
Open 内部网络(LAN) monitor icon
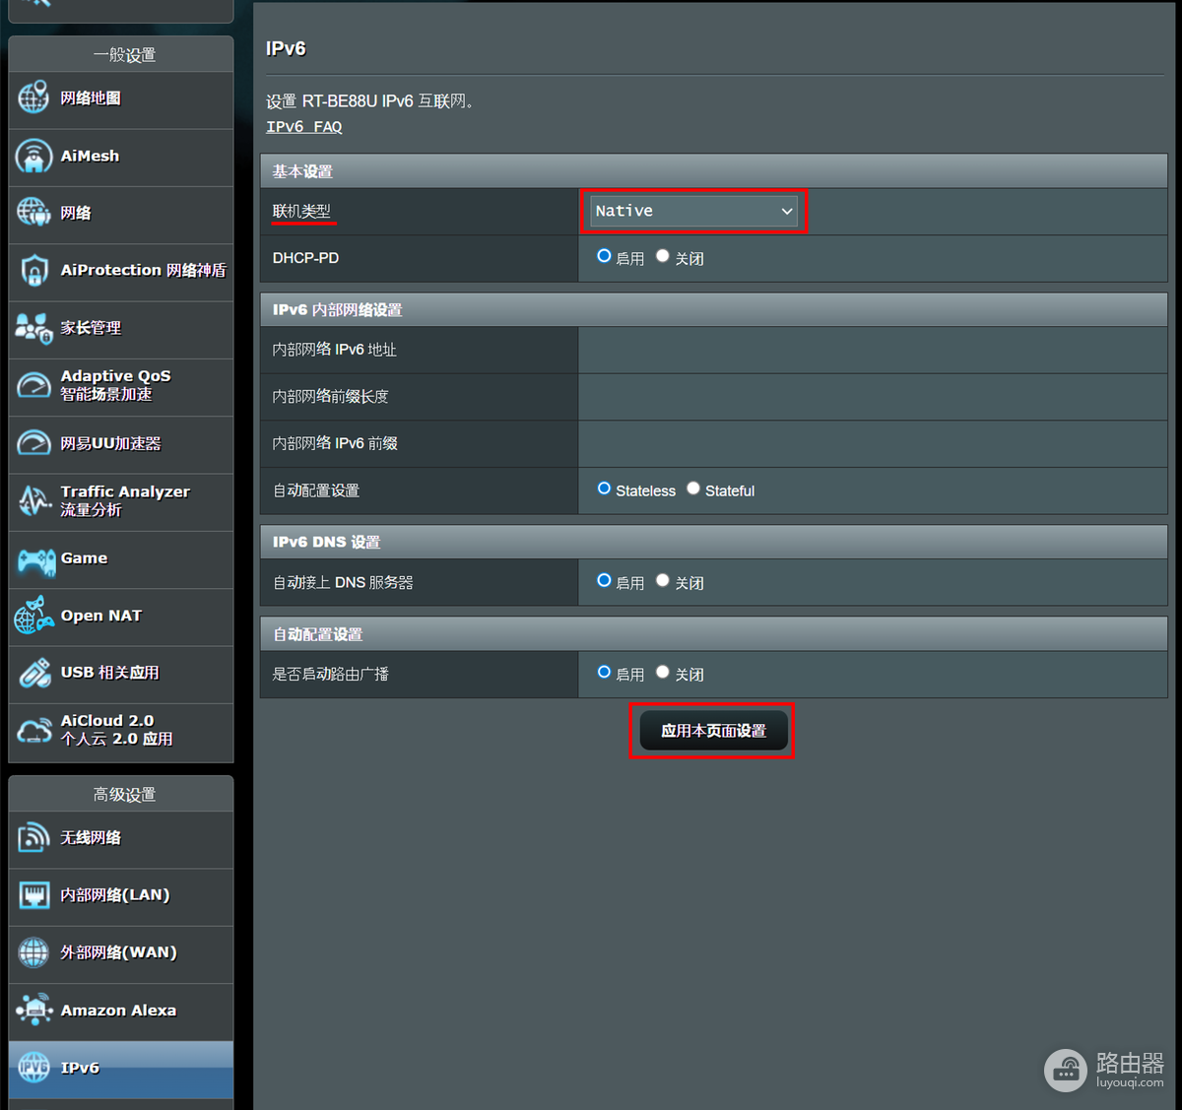pos(34,895)
